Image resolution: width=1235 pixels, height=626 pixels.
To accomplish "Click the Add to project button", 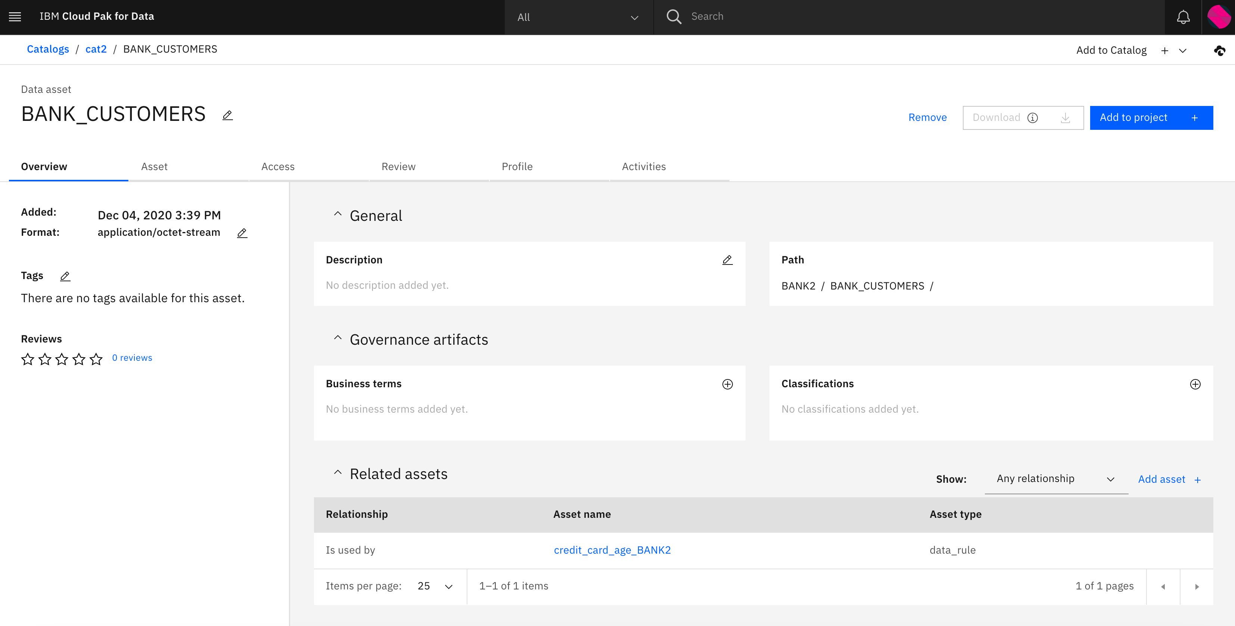I will [1151, 118].
